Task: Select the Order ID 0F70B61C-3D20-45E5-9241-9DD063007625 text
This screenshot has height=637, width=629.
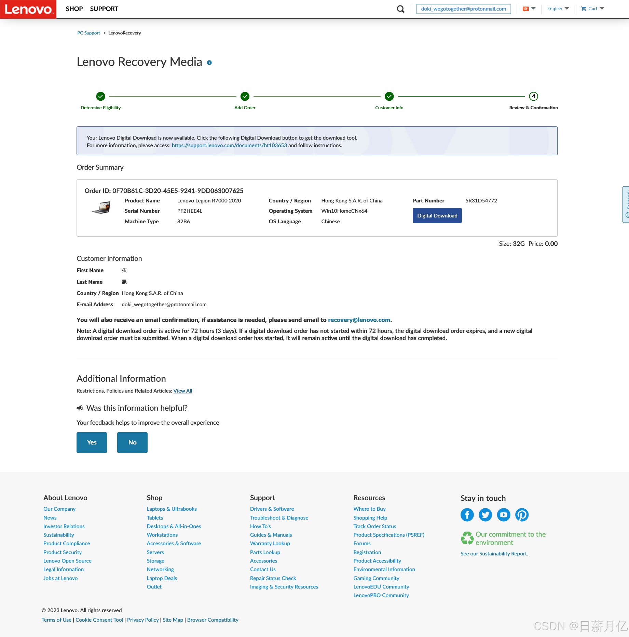Action: point(164,191)
